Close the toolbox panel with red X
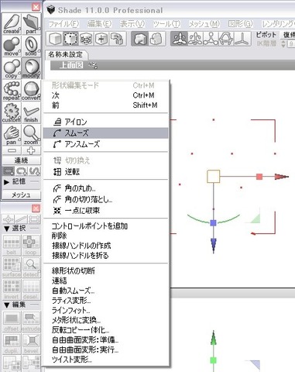Viewport: 295px width, 372px height. point(36,7)
